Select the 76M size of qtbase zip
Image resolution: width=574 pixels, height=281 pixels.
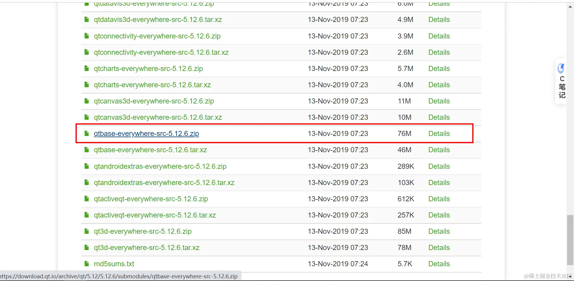tap(404, 134)
